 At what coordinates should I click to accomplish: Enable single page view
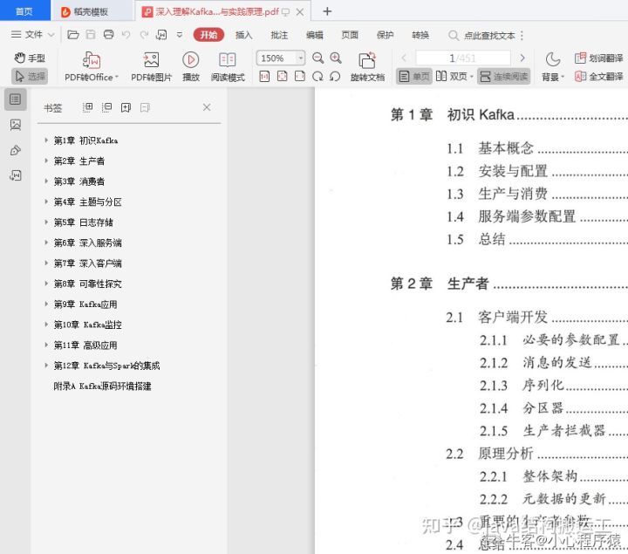[x=414, y=76]
